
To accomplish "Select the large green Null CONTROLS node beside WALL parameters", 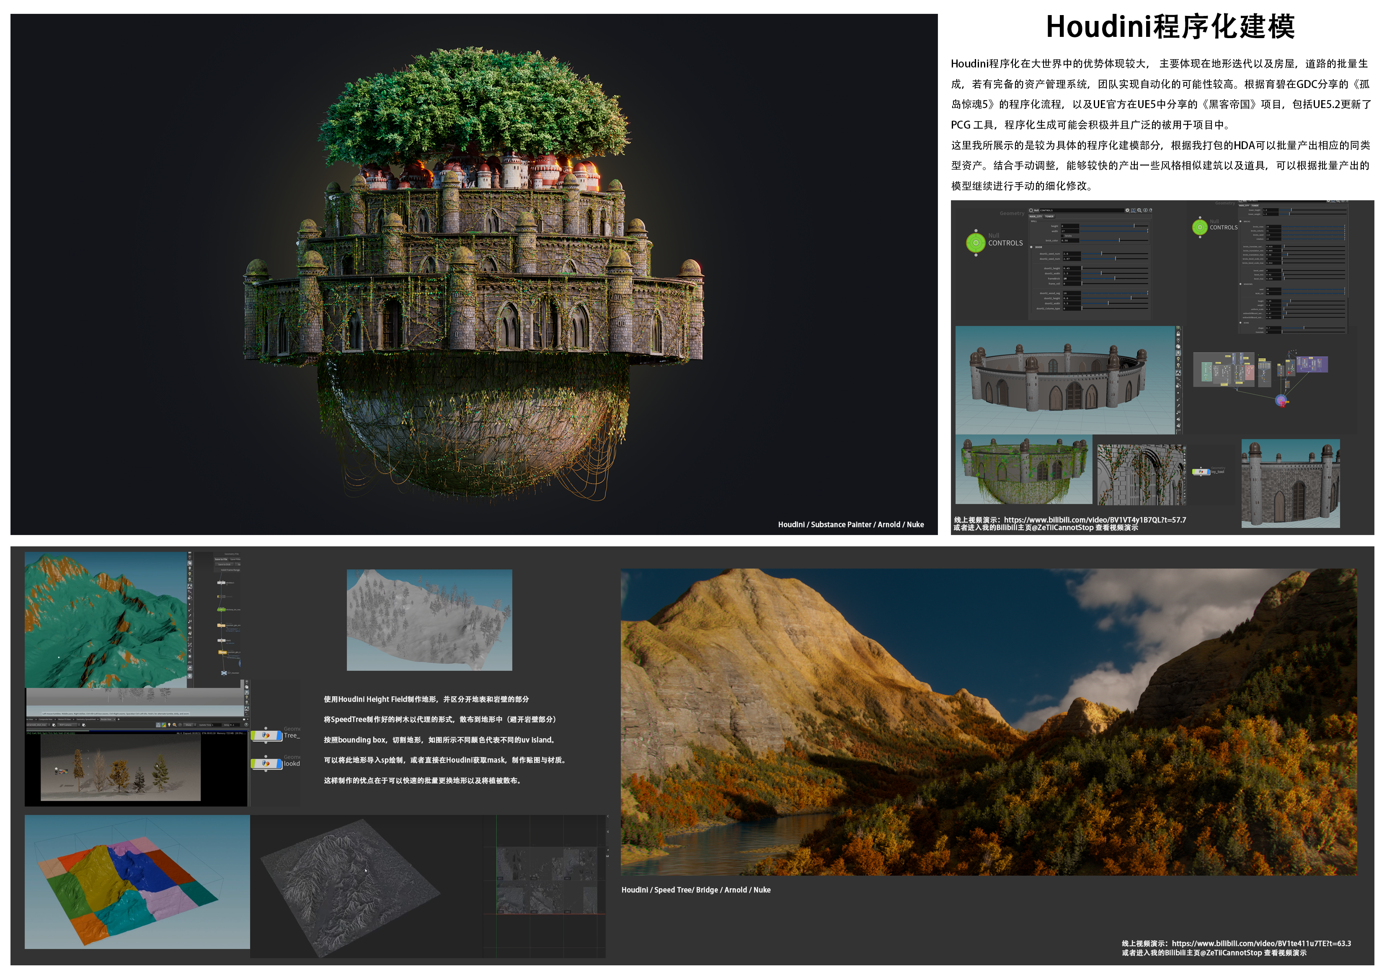I will point(976,242).
